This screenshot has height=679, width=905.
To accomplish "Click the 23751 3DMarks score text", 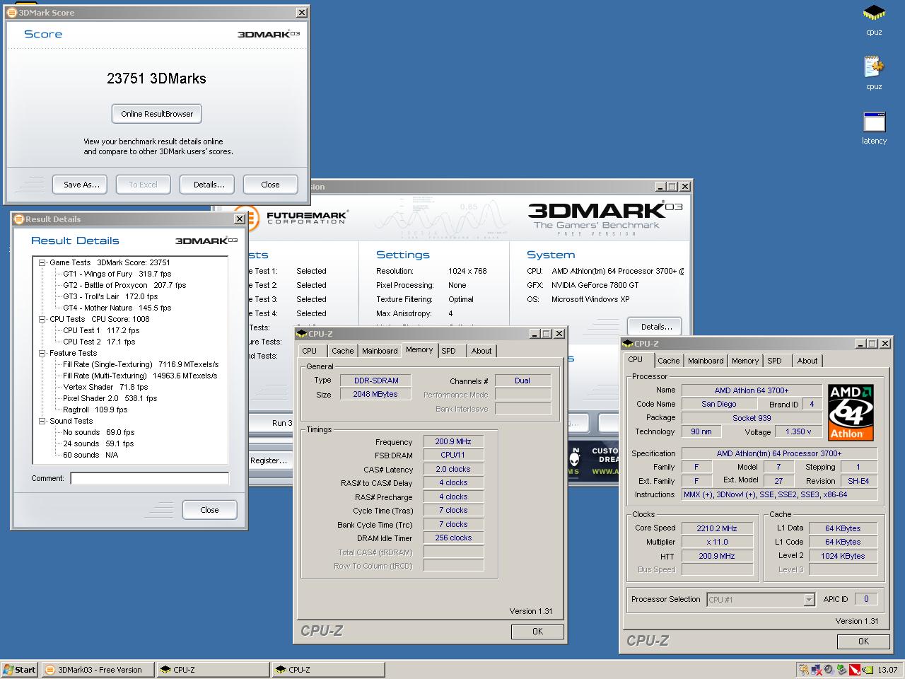I will (x=156, y=79).
